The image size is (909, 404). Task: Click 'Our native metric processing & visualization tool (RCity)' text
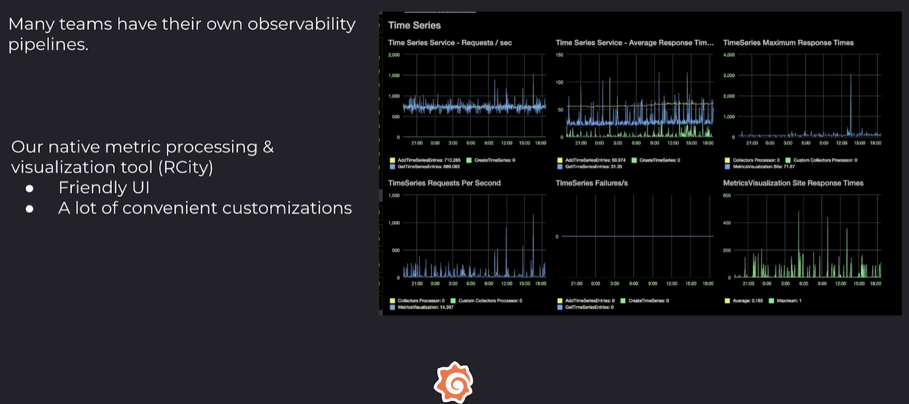(x=142, y=157)
